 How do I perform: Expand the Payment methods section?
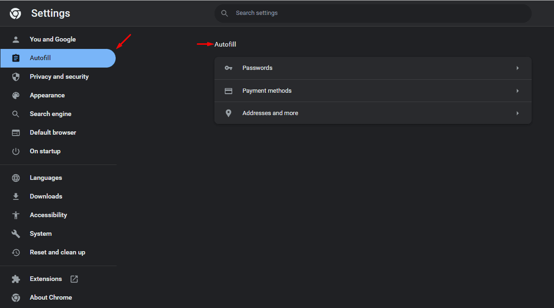click(373, 90)
